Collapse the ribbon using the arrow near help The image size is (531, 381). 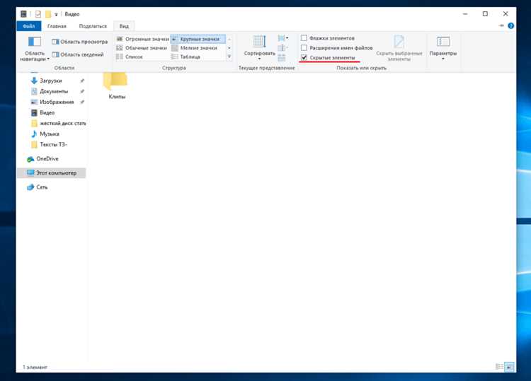tap(501, 25)
